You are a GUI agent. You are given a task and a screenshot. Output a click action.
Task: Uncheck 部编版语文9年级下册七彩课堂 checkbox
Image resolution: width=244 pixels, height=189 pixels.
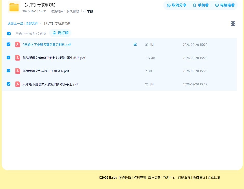click(9, 57)
